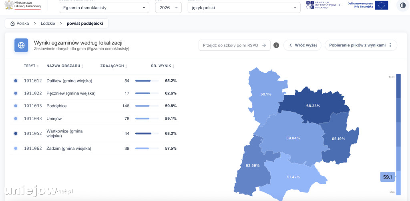Click the Poddębice score progress bar
Viewport: 410px width, 201px height.
click(147, 106)
